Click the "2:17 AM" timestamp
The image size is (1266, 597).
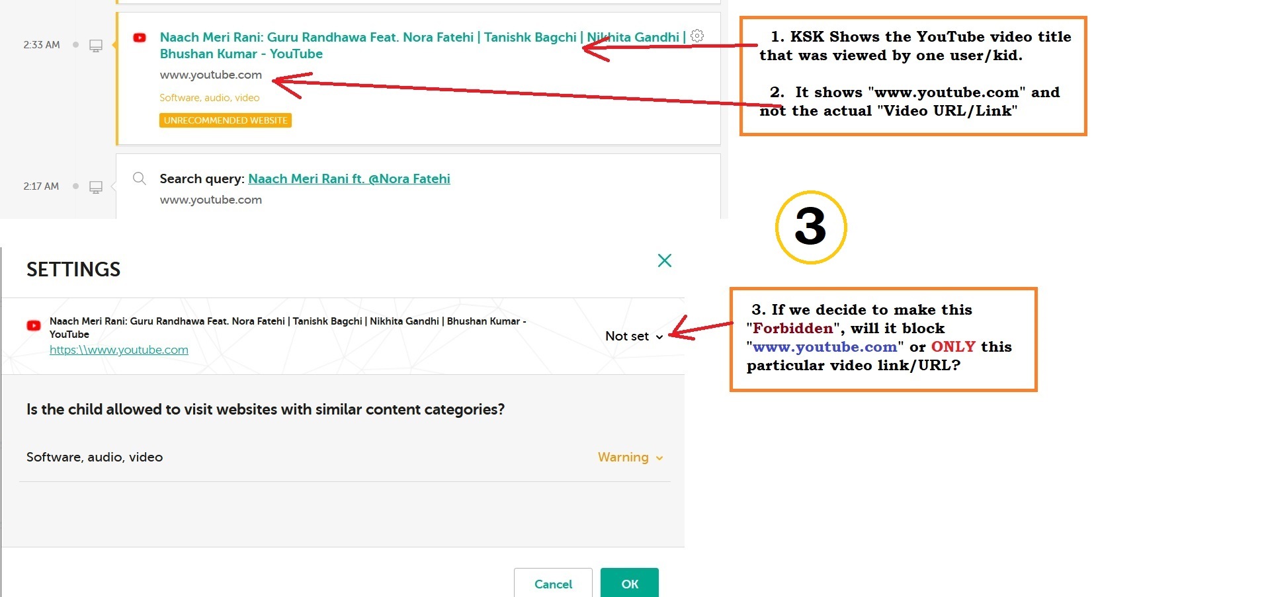(41, 186)
